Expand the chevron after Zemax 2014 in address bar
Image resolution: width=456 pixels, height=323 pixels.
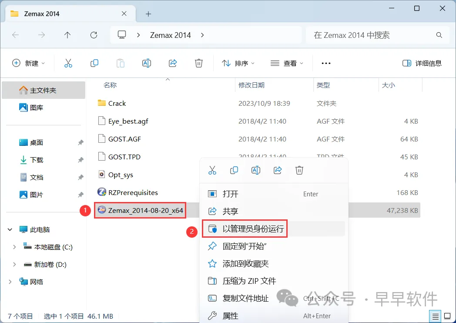[202, 35]
